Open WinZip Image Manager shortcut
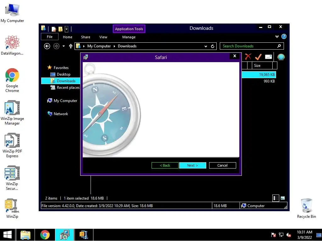Viewport: 322px width, 241px height. point(12,113)
